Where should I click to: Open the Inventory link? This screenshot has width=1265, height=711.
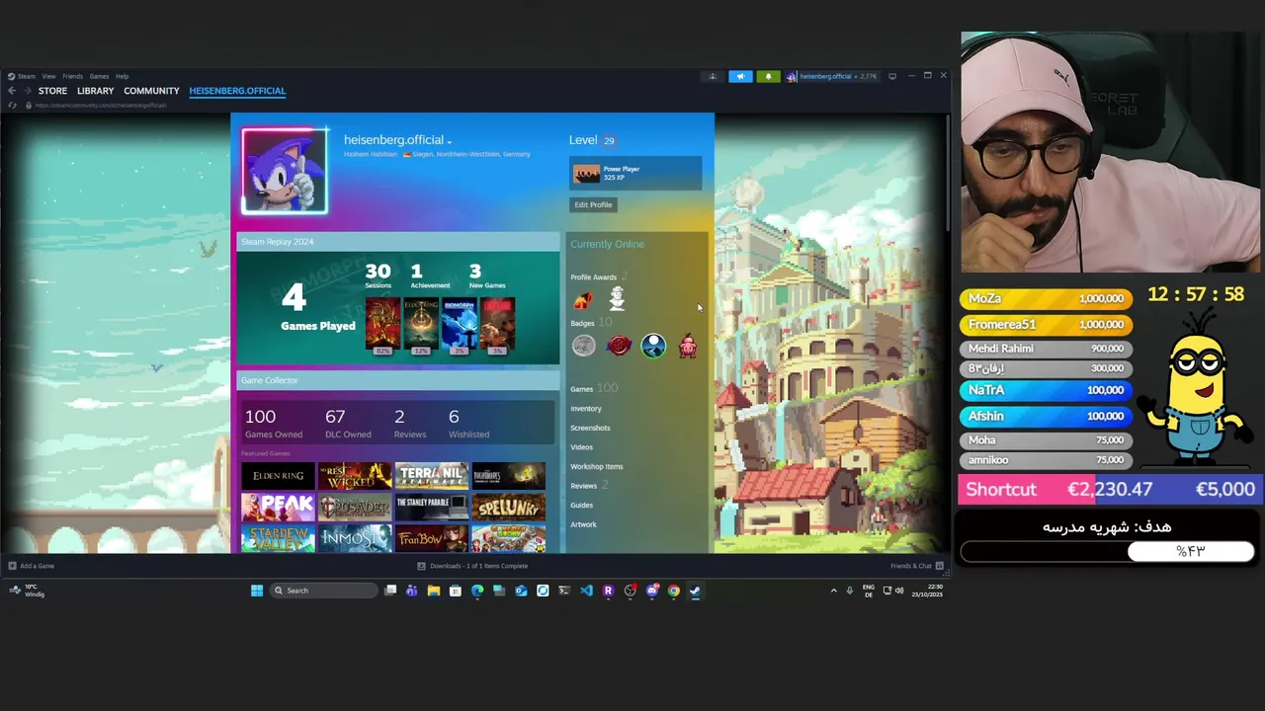(x=586, y=408)
